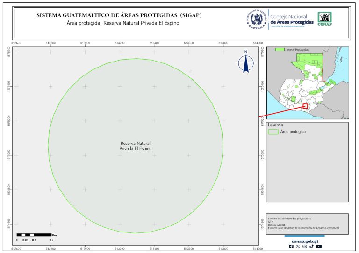Click the Instagram icon in the footer

[305, 246]
